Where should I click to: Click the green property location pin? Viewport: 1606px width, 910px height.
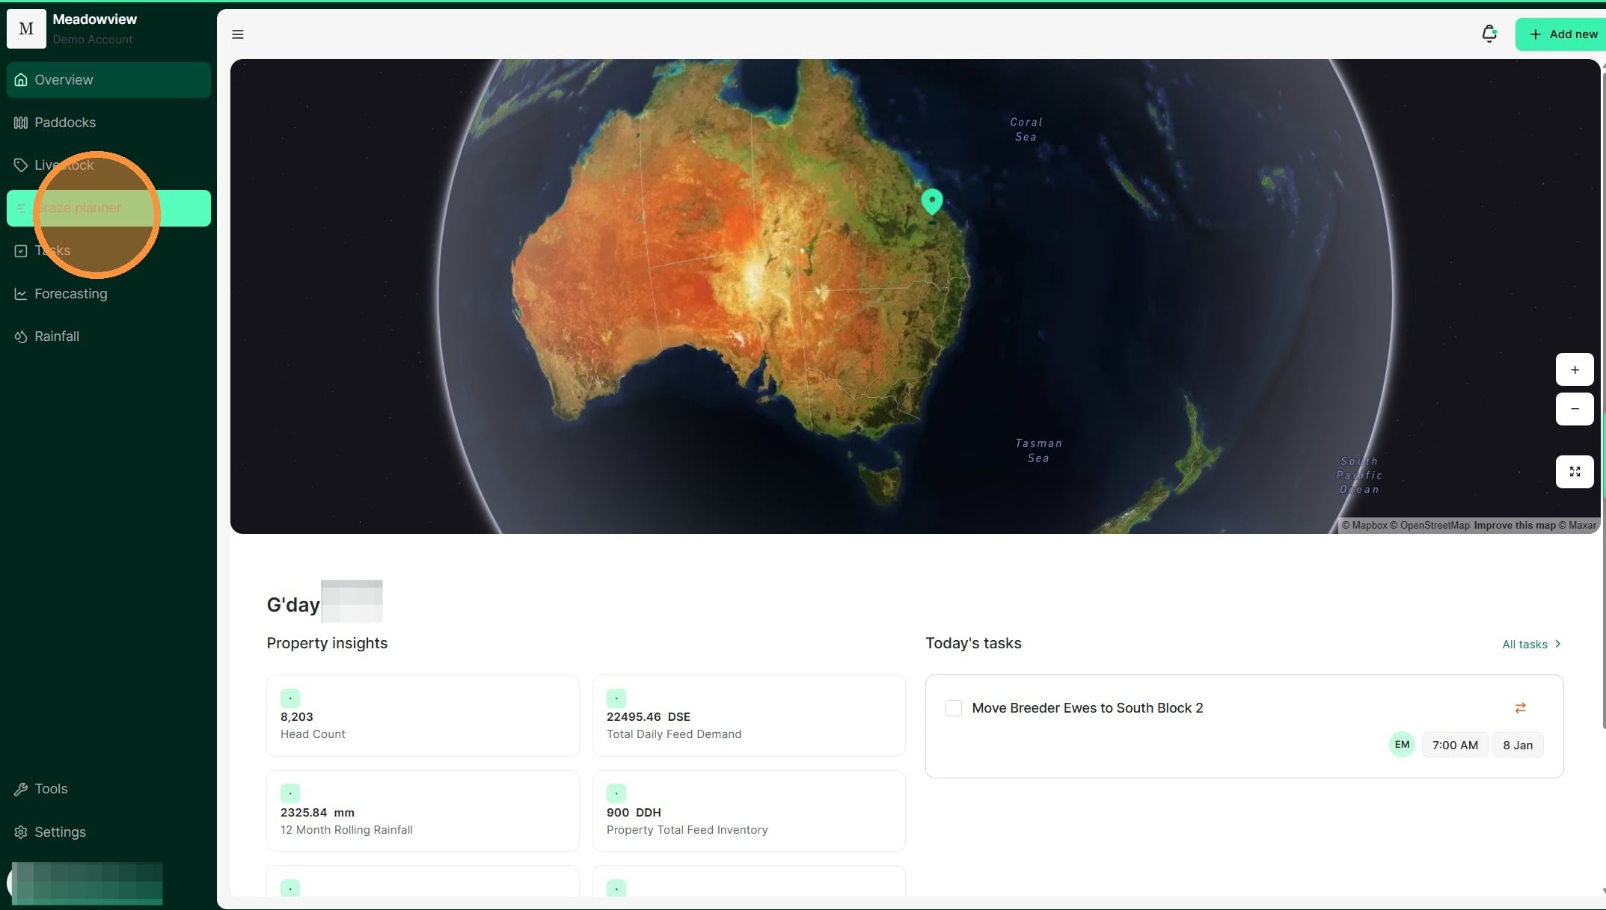point(931,200)
